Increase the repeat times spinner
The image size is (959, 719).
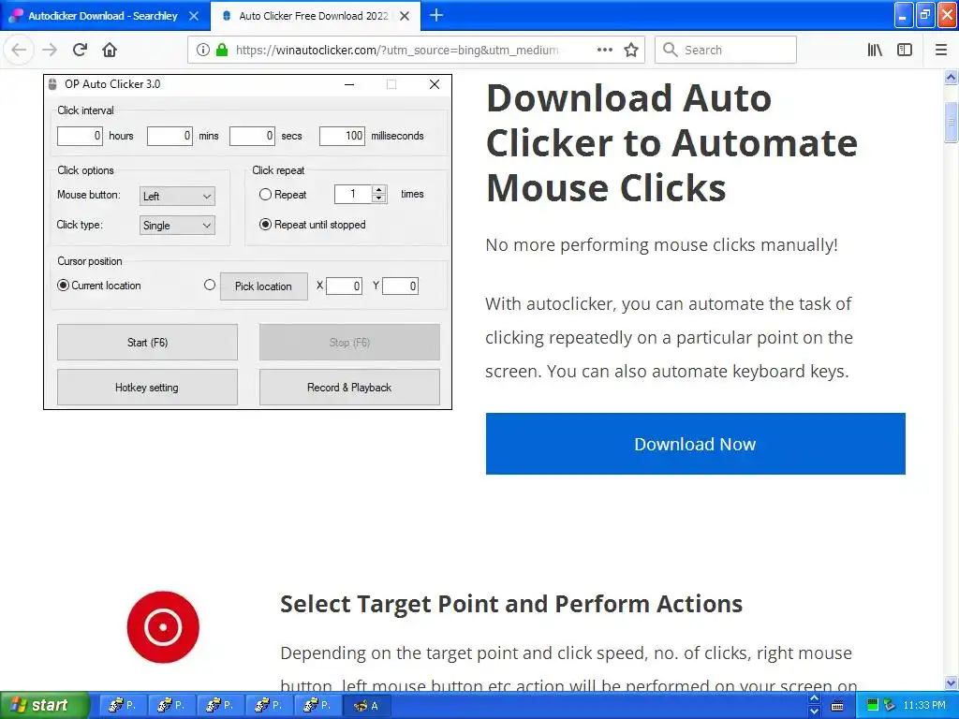(x=379, y=189)
